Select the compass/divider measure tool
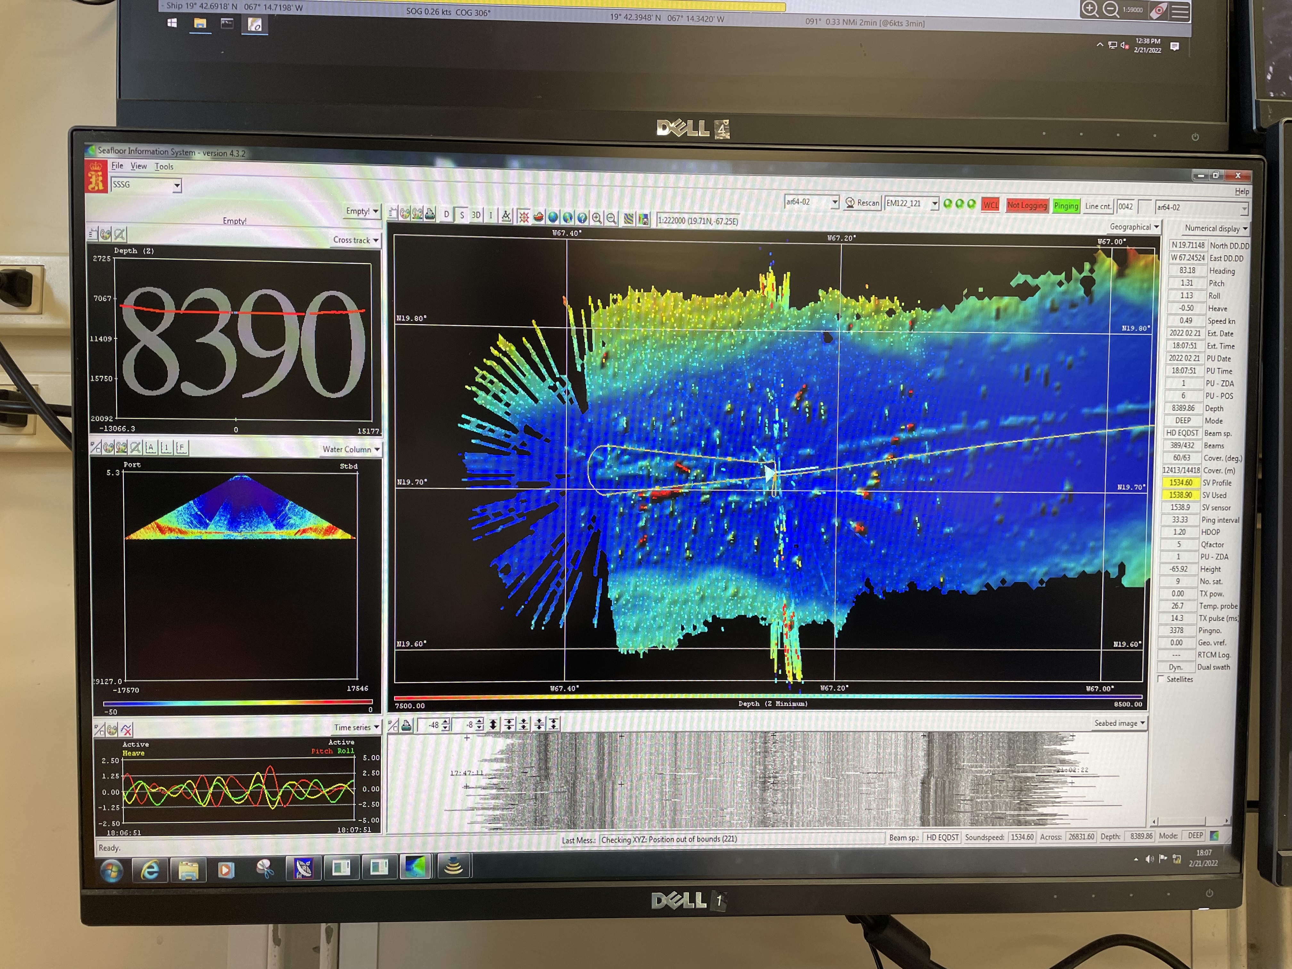 click(x=506, y=216)
